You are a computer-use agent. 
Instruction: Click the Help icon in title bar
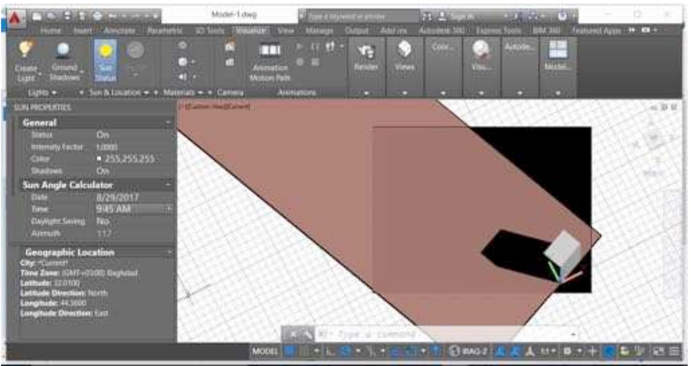(x=562, y=16)
